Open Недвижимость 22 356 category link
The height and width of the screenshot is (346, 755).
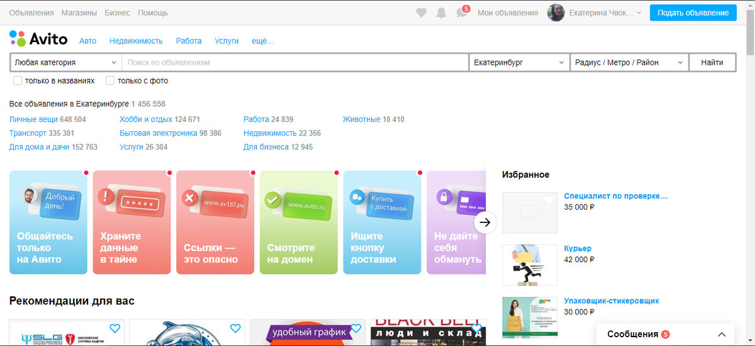click(270, 133)
